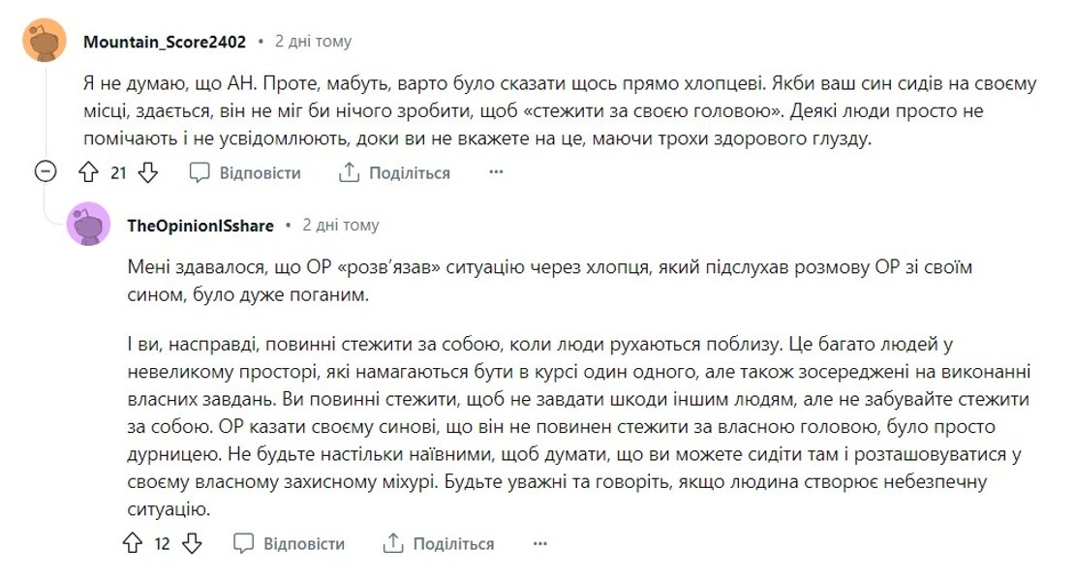Click reply speech-bubble icon under first comment
The image size is (1075, 581).
[x=200, y=173]
